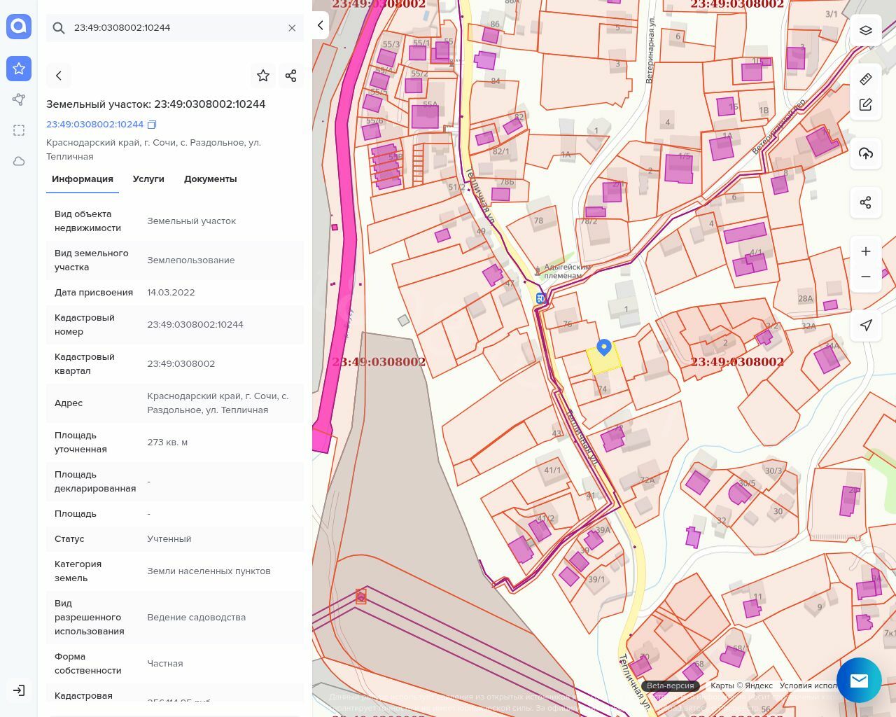Center map on my location
Screen dimensions: 896x717
(866, 326)
